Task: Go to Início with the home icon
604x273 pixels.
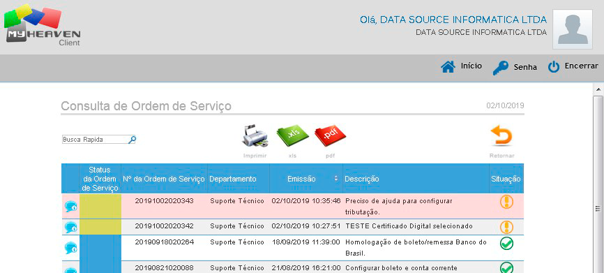Action: tap(448, 67)
